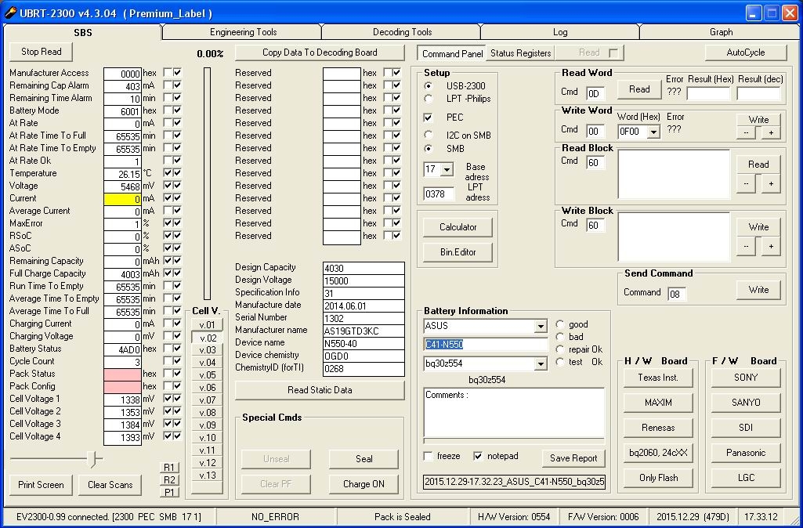Click the Read Static Data button
Screen dimensions: 803x528
[x=320, y=390]
